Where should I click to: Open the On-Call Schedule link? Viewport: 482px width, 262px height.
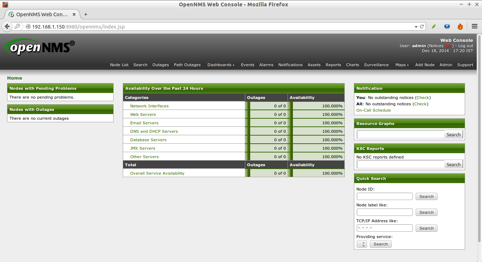coord(374,110)
